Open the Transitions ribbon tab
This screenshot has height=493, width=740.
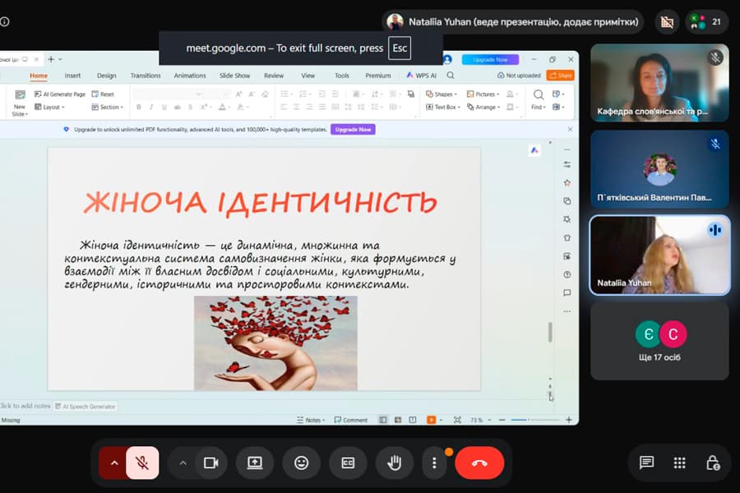(146, 76)
